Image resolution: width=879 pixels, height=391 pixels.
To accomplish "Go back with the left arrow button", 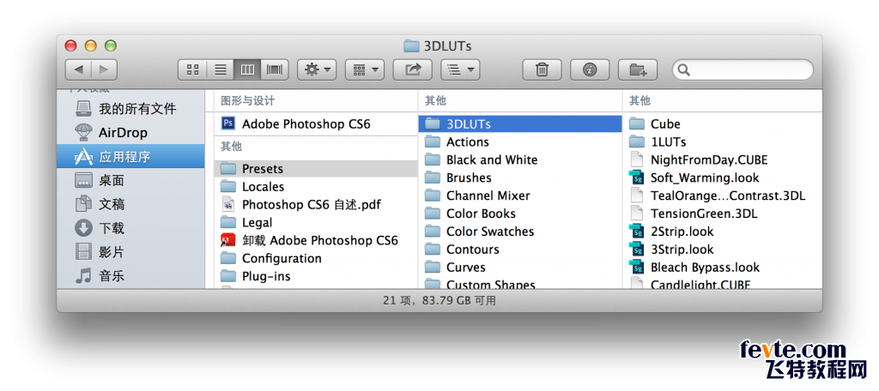I will pos(78,69).
